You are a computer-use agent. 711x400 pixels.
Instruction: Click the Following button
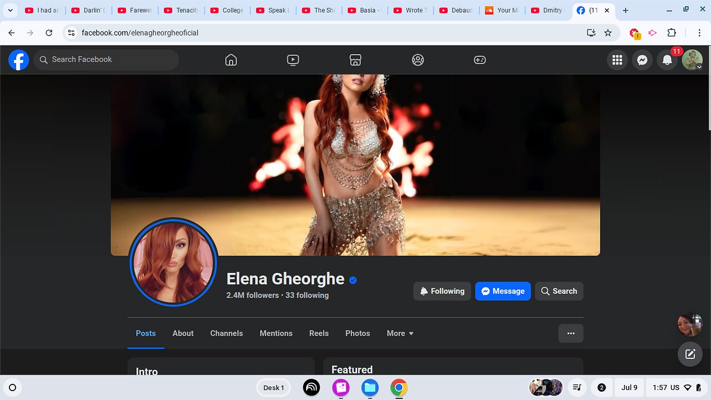[442, 291]
